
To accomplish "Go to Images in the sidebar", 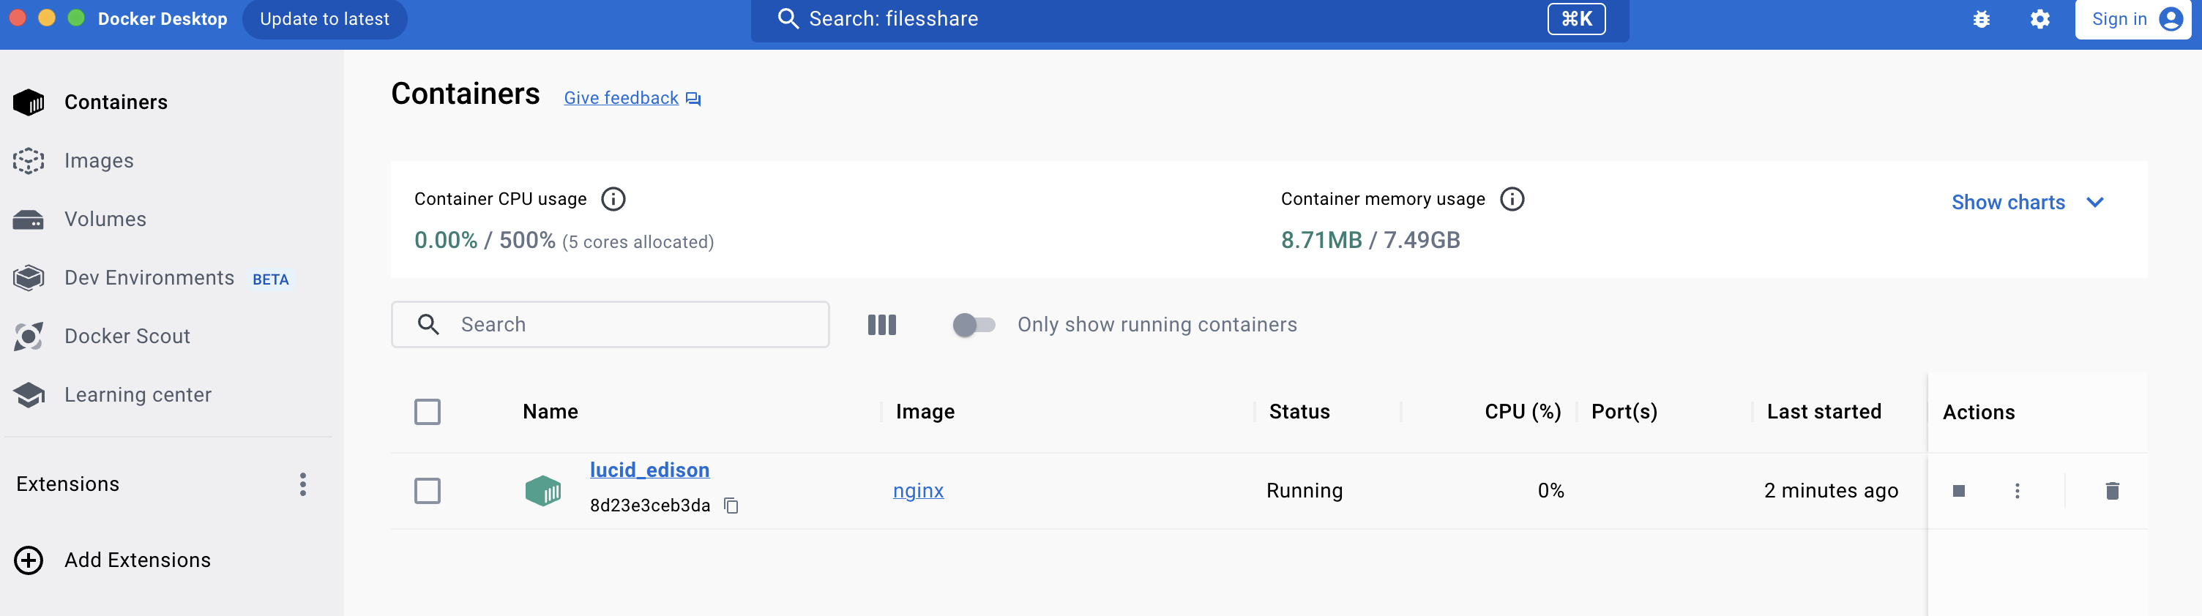I will click(x=99, y=161).
